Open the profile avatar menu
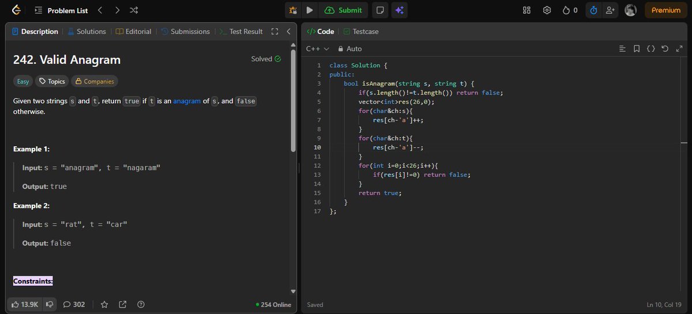Viewport: 692px width, 314px height. tap(631, 10)
